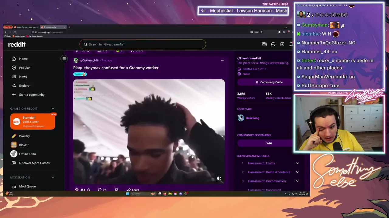Open the community Wiki bookmark
Screen dimensions: 389x218
point(269,143)
